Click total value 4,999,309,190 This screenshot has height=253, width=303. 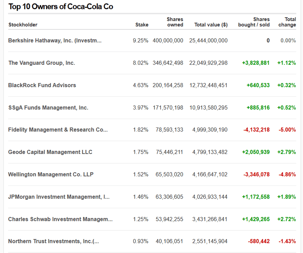tap(210, 130)
